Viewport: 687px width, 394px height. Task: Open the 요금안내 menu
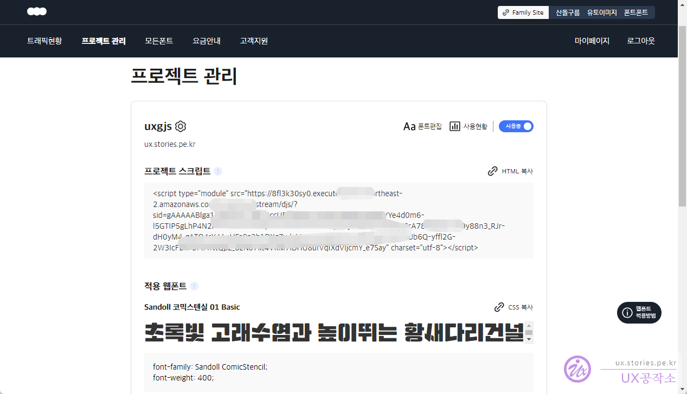click(x=207, y=41)
